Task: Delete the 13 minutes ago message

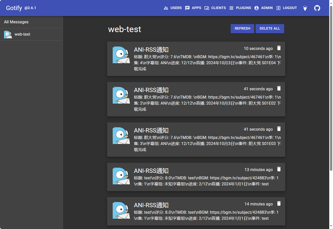Action: pyautogui.click(x=279, y=169)
